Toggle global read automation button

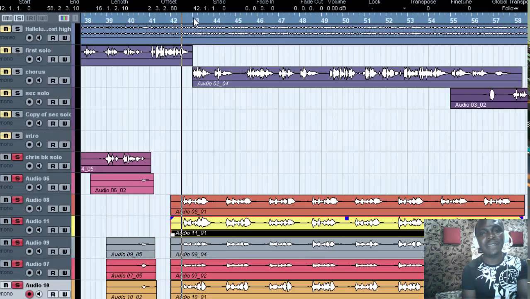click(x=31, y=18)
